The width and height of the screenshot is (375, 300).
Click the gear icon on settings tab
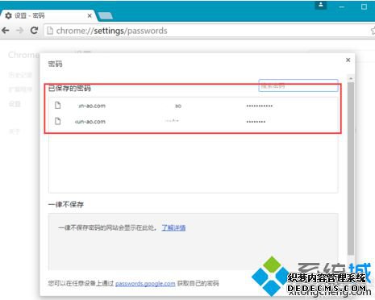pos(8,16)
